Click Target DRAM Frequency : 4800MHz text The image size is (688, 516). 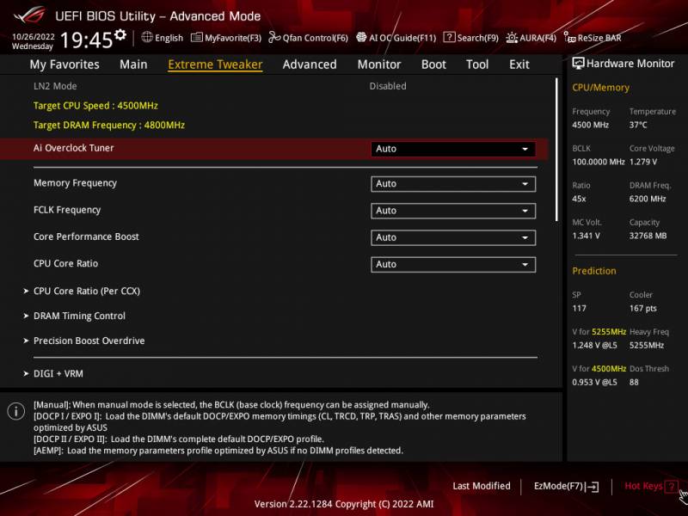109,125
